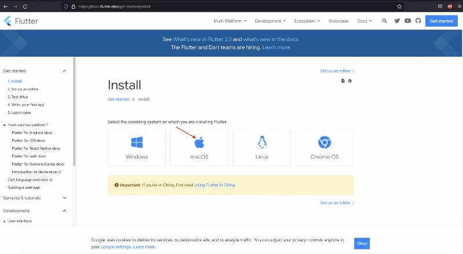Select the macOS install option
Screen dimensions: 463x254
(199, 148)
